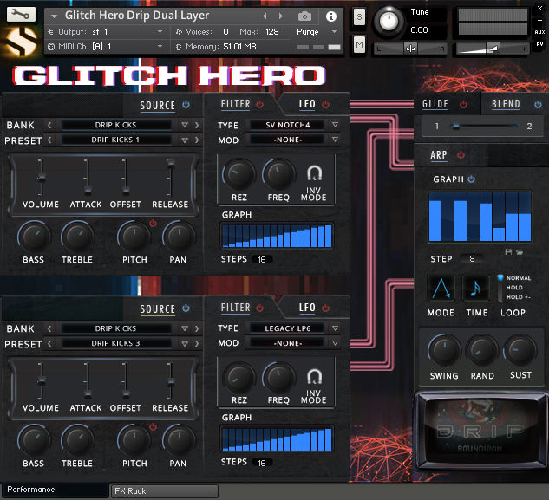Switch to the GLIDE tab
The width and height of the screenshot is (549, 500).
pyautogui.click(x=435, y=104)
